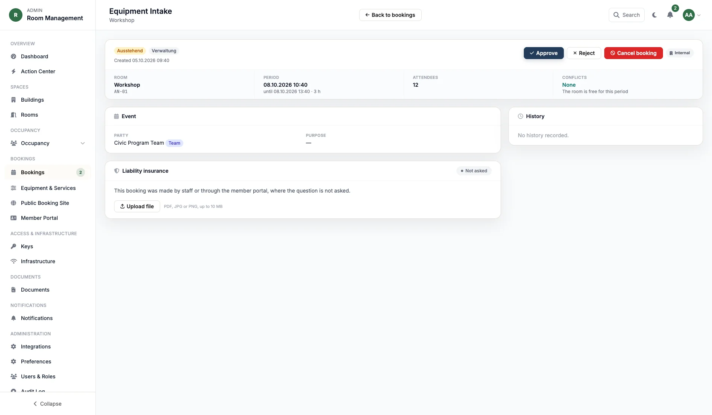Open Dashboard in the sidebar
Viewport: 712px width, 415px height.
click(x=48, y=56)
